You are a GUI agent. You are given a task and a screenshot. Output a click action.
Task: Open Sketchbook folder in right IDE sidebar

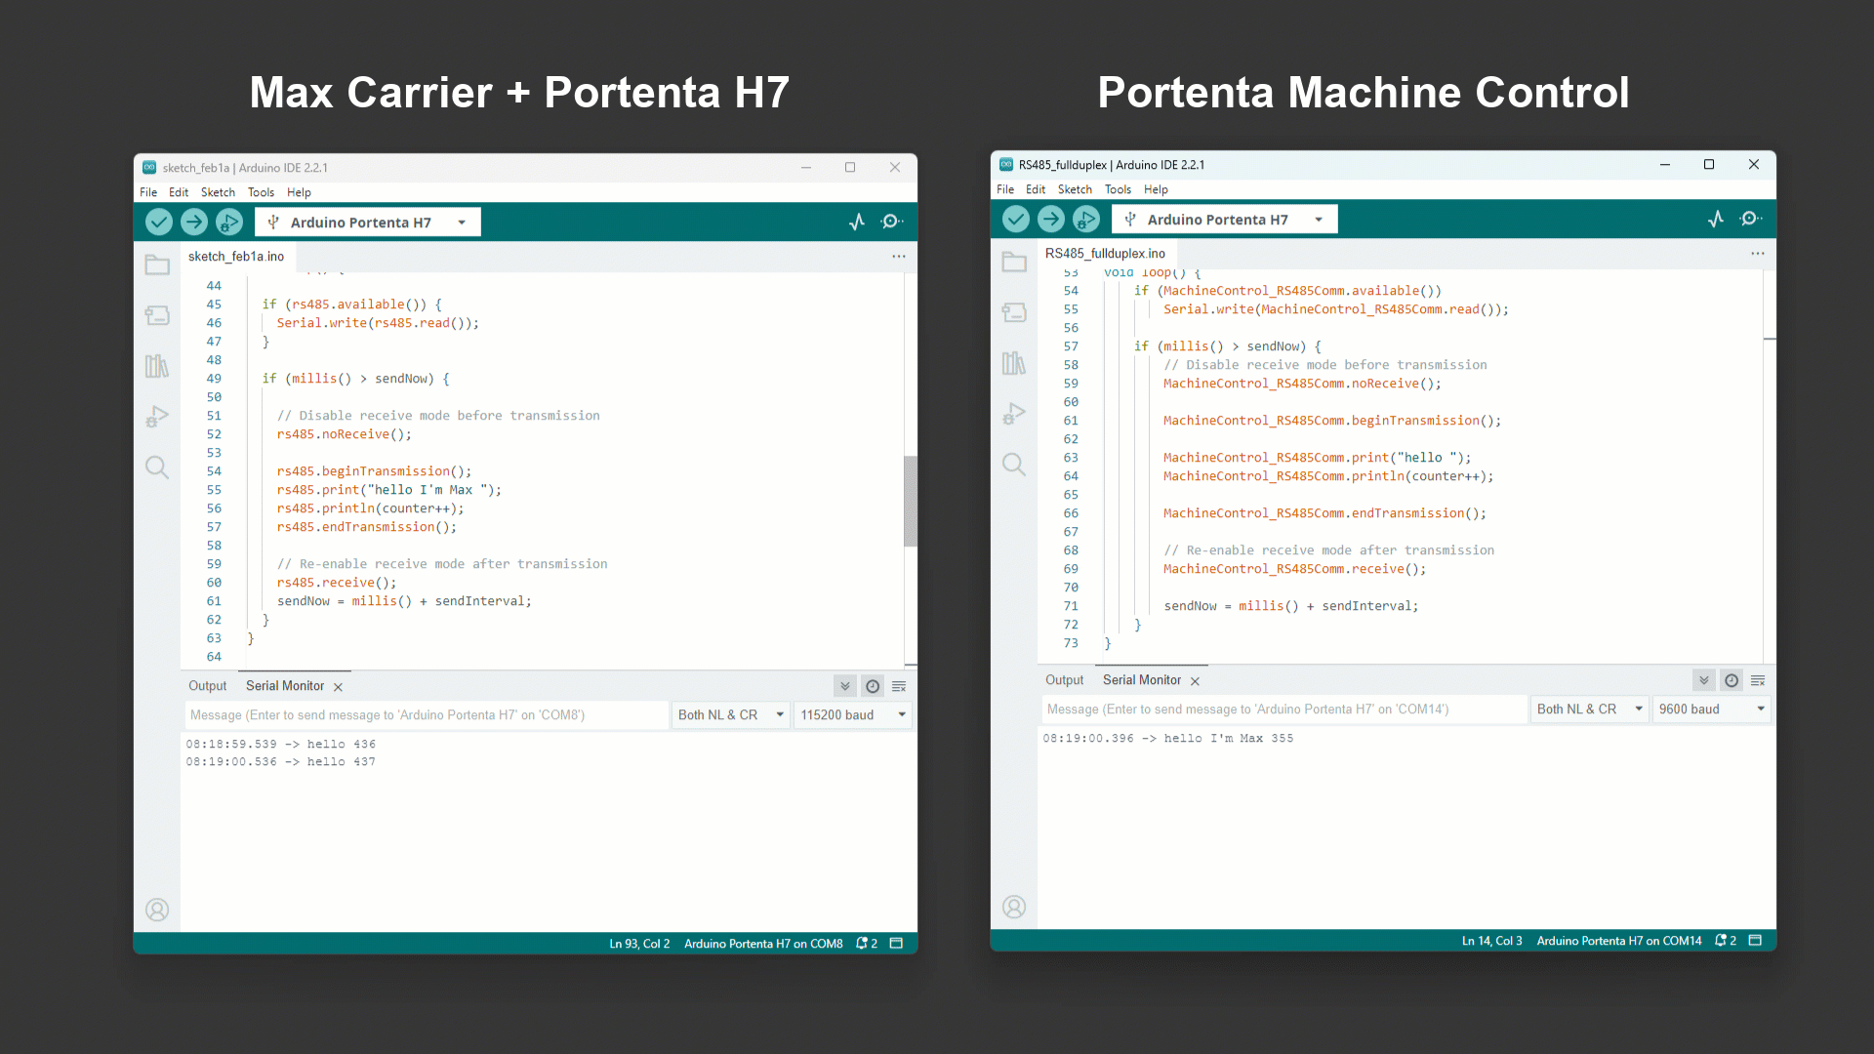[x=1014, y=262]
